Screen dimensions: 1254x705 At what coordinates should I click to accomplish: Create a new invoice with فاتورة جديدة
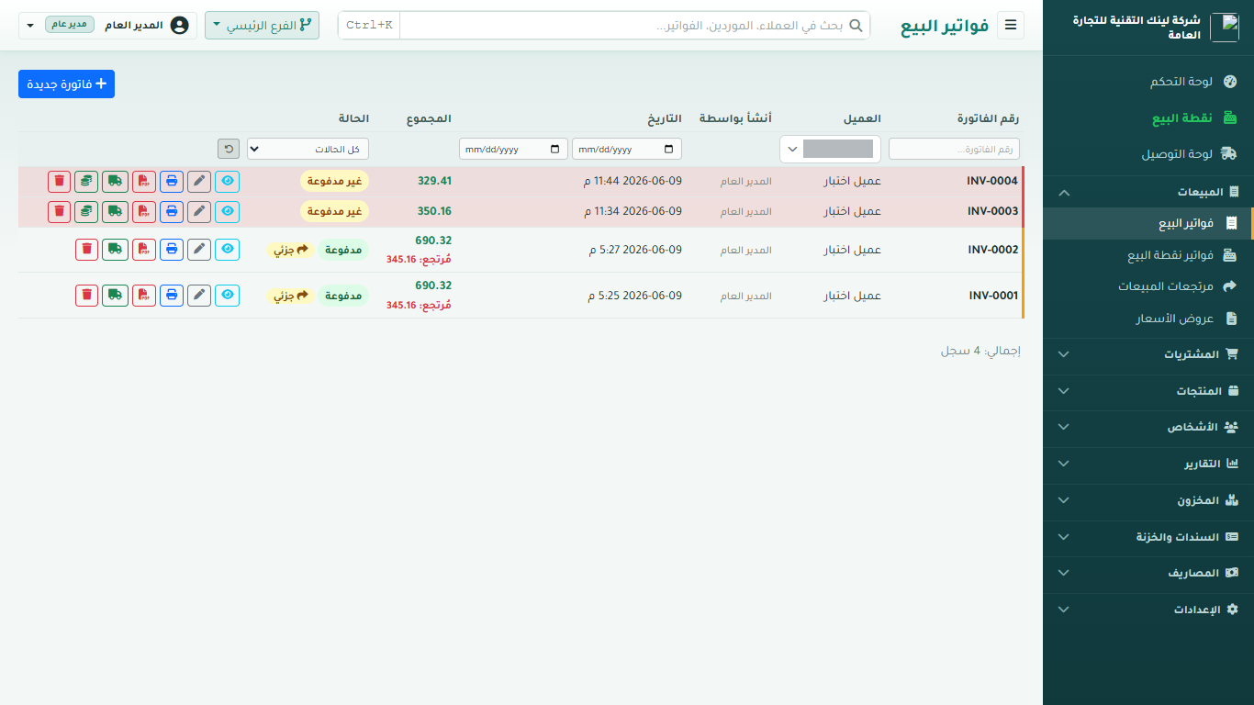point(66,84)
